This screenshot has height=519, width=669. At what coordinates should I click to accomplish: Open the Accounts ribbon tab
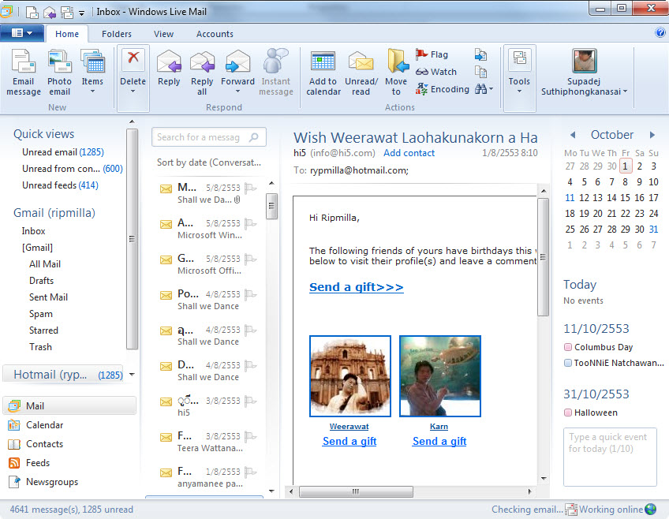pyautogui.click(x=215, y=34)
